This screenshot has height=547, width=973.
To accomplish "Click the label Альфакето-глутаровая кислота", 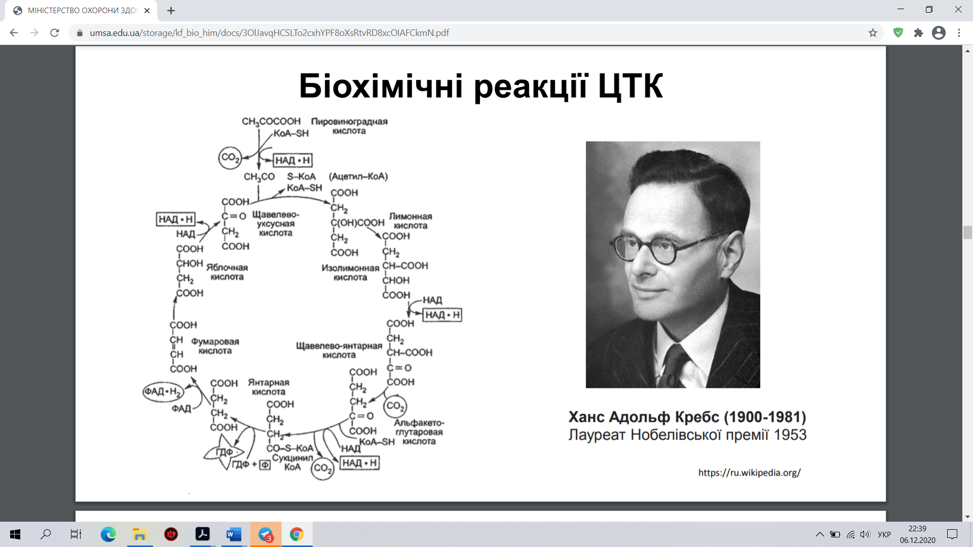I will pyautogui.click(x=419, y=432).
